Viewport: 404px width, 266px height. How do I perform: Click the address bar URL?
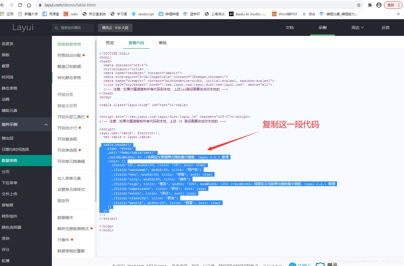pyautogui.click(x=70, y=5)
